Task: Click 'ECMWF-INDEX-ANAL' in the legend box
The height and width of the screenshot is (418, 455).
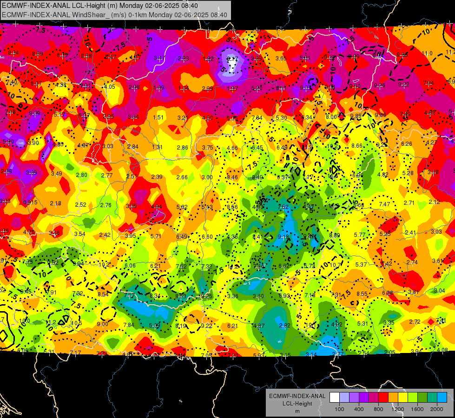Action: point(297,396)
